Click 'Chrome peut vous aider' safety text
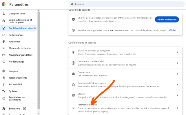Viewport: 186px width, 115px height. click(115, 20)
